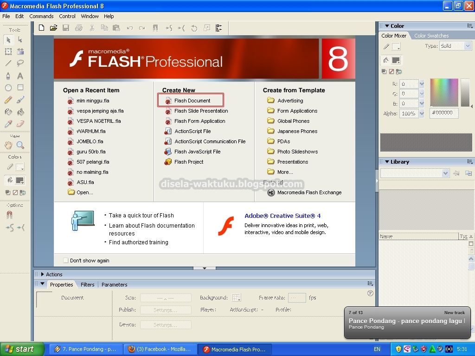Click the Paste toolbar icon
The image size is (475, 356).
(116, 28)
